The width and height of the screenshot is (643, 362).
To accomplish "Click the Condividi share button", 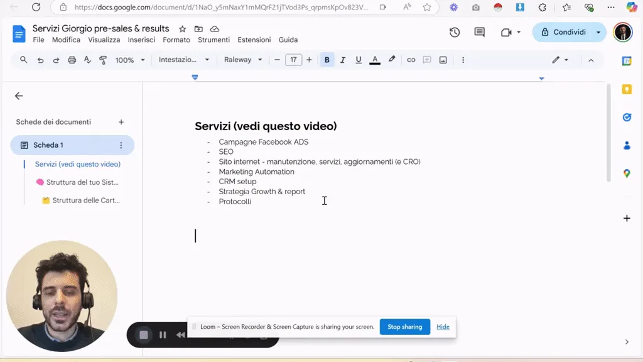I will [x=563, y=32].
